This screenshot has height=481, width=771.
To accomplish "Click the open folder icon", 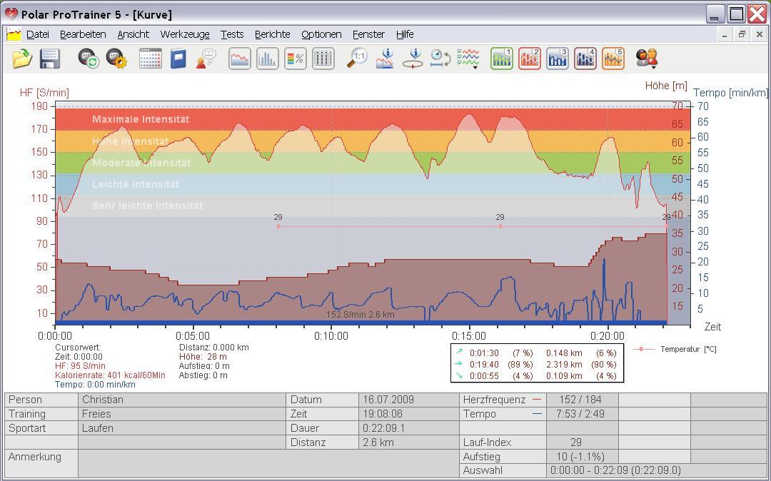I will (x=22, y=59).
